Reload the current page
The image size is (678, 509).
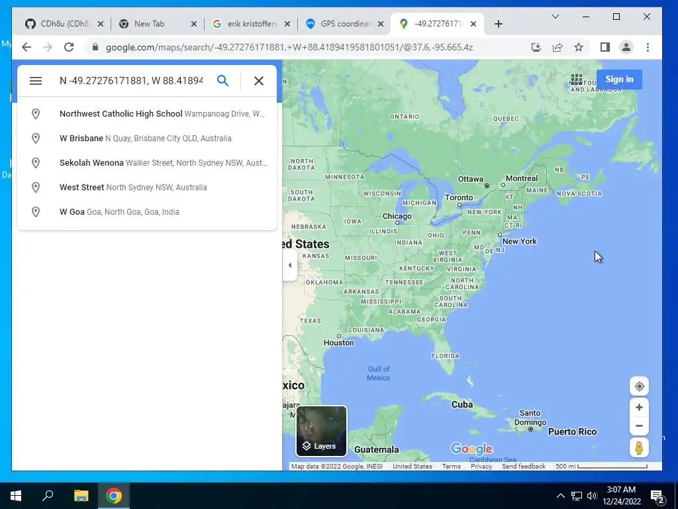pos(69,47)
